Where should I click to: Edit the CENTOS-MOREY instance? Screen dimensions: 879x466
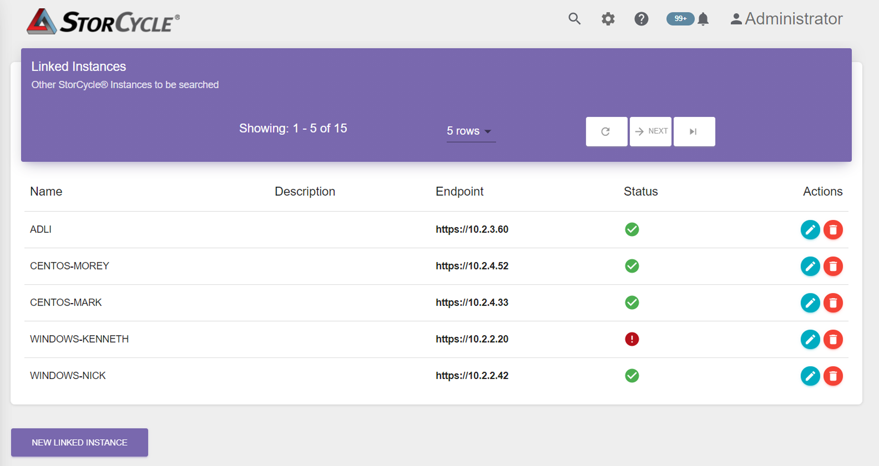point(810,266)
